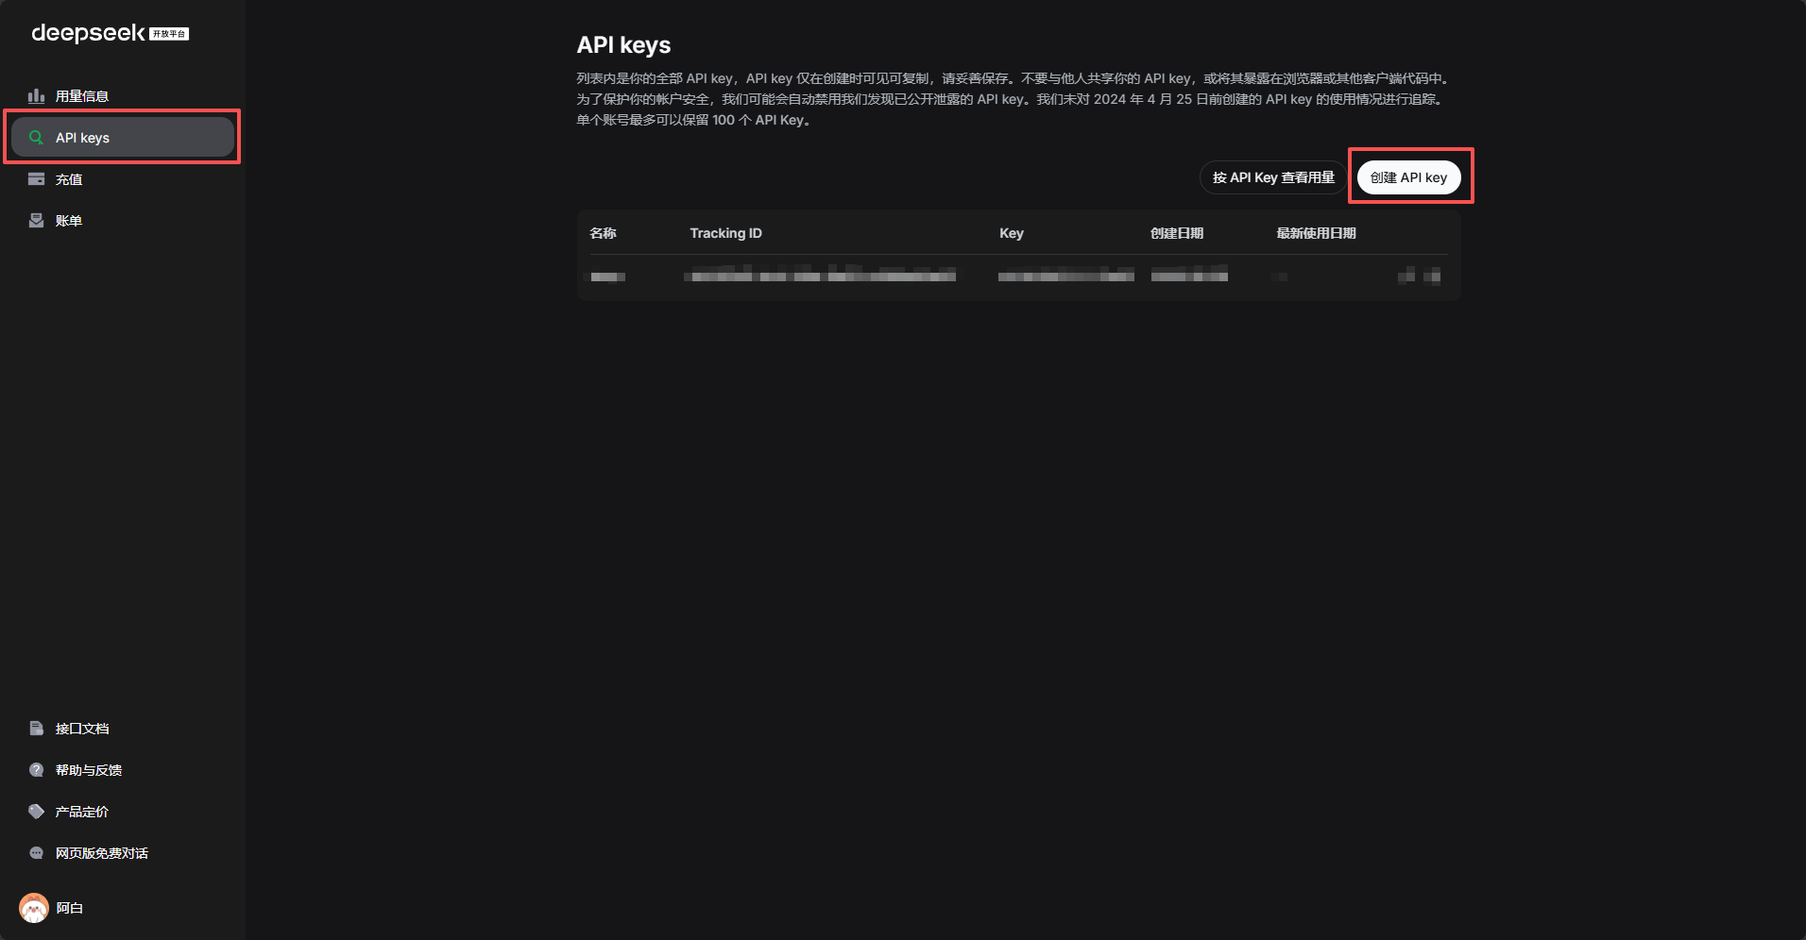
Task: Open pricing via the 产品定价 tag icon
Action: 36,812
